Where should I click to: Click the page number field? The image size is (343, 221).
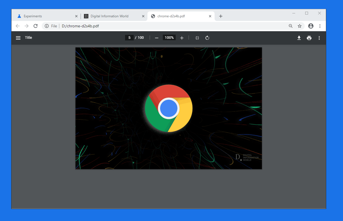point(129,38)
